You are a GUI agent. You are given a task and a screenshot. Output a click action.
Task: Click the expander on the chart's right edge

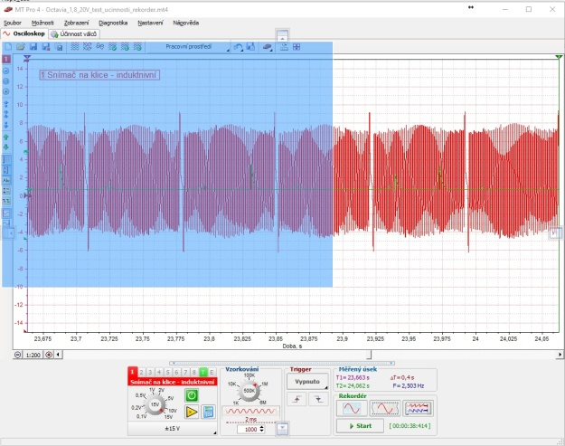(x=554, y=233)
